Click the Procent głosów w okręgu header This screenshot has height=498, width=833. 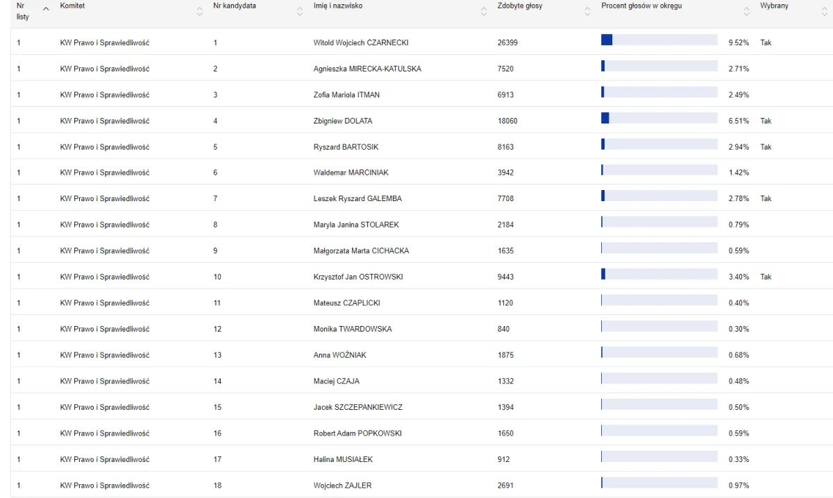[641, 6]
